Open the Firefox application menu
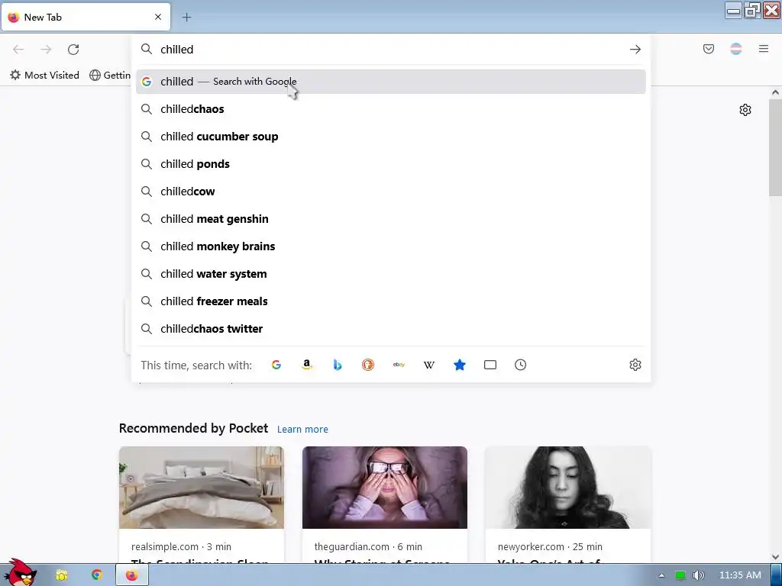 click(764, 49)
